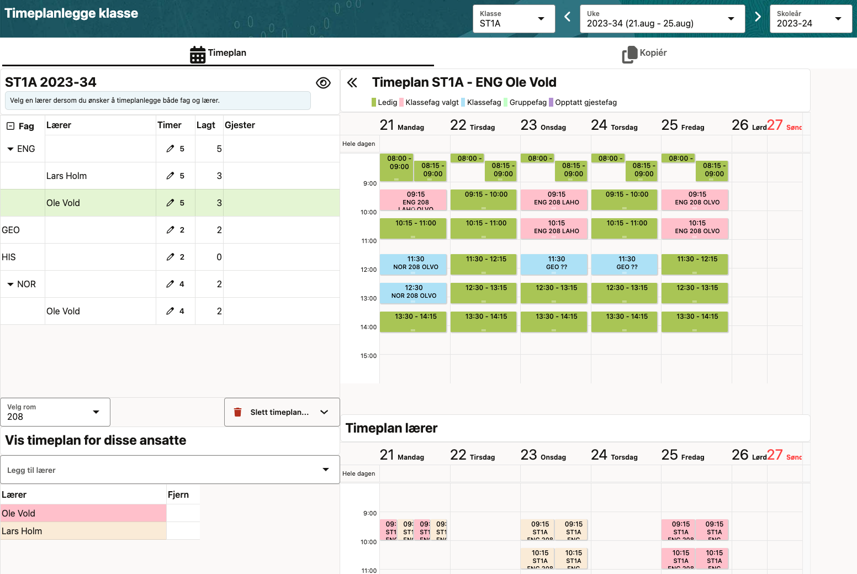Click Friday 11:30 - 12:15 free slot
Image resolution: width=857 pixels, height=574 pixels.
pos(695,264)
